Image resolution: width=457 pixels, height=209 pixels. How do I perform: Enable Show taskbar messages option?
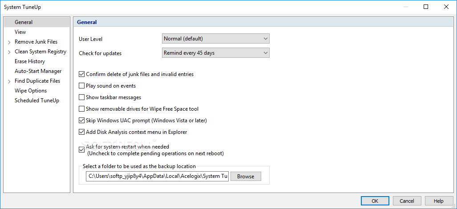[81, 97]
